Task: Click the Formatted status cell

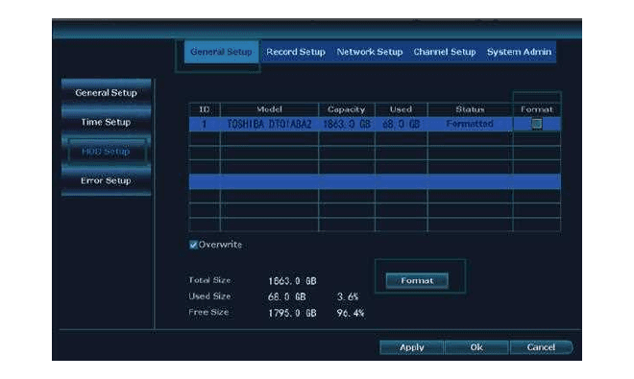Action: click(x=470, y=124)
